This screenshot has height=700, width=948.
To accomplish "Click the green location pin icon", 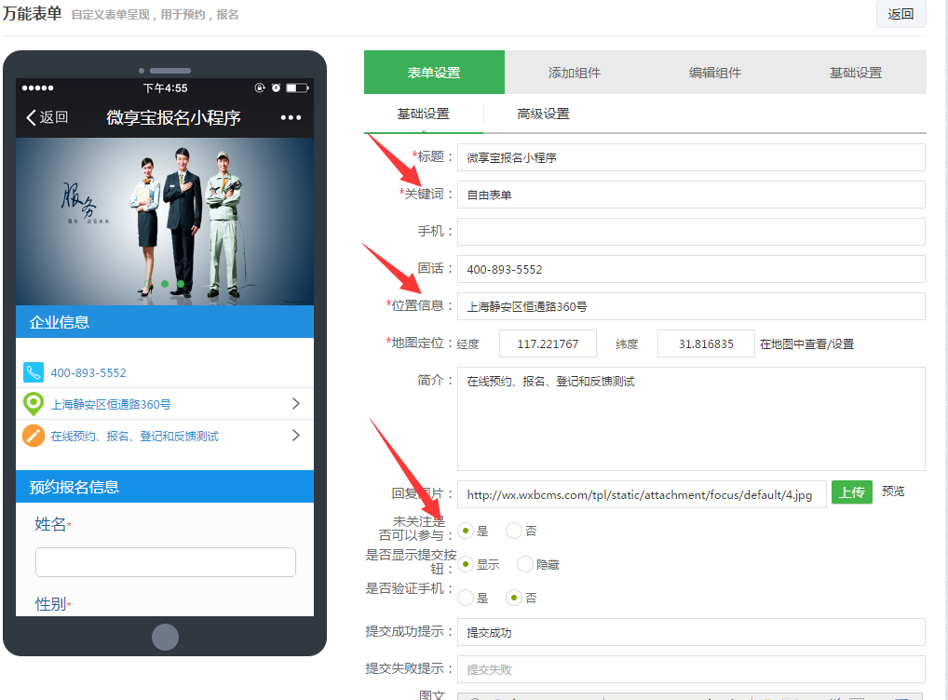I will tap(34, 403).
